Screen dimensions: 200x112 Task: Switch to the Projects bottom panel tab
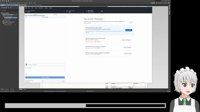click(x=2, y=89)
